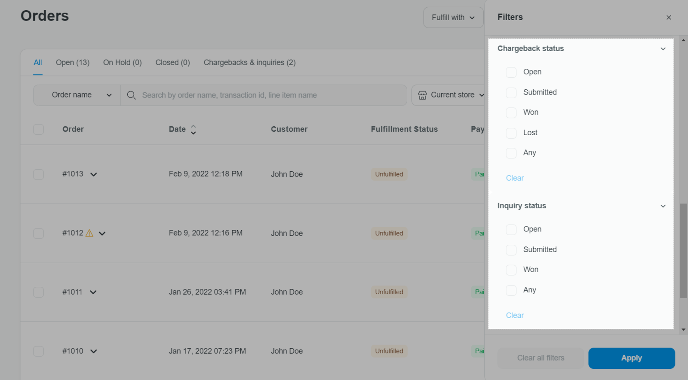This screenshot has height=380, width=688.
Task: Tick the Inquiry status Submitted checkbox
Action: pyautogui.click(x=511, y=250)
